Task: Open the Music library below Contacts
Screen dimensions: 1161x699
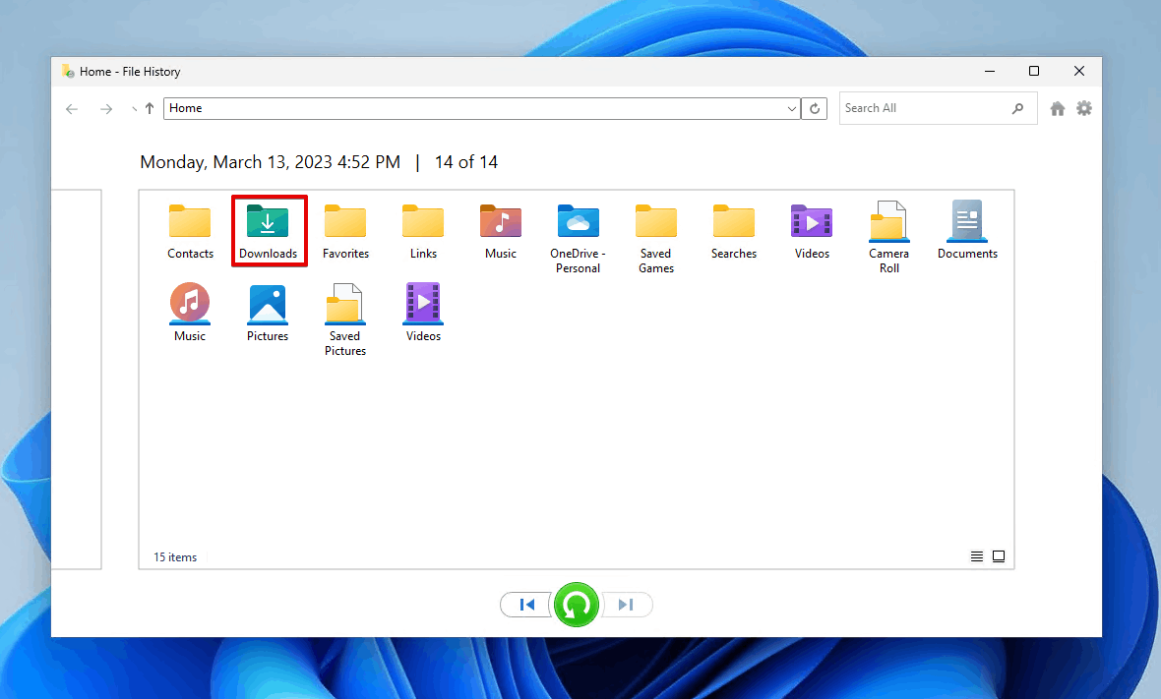Action: 190,313
